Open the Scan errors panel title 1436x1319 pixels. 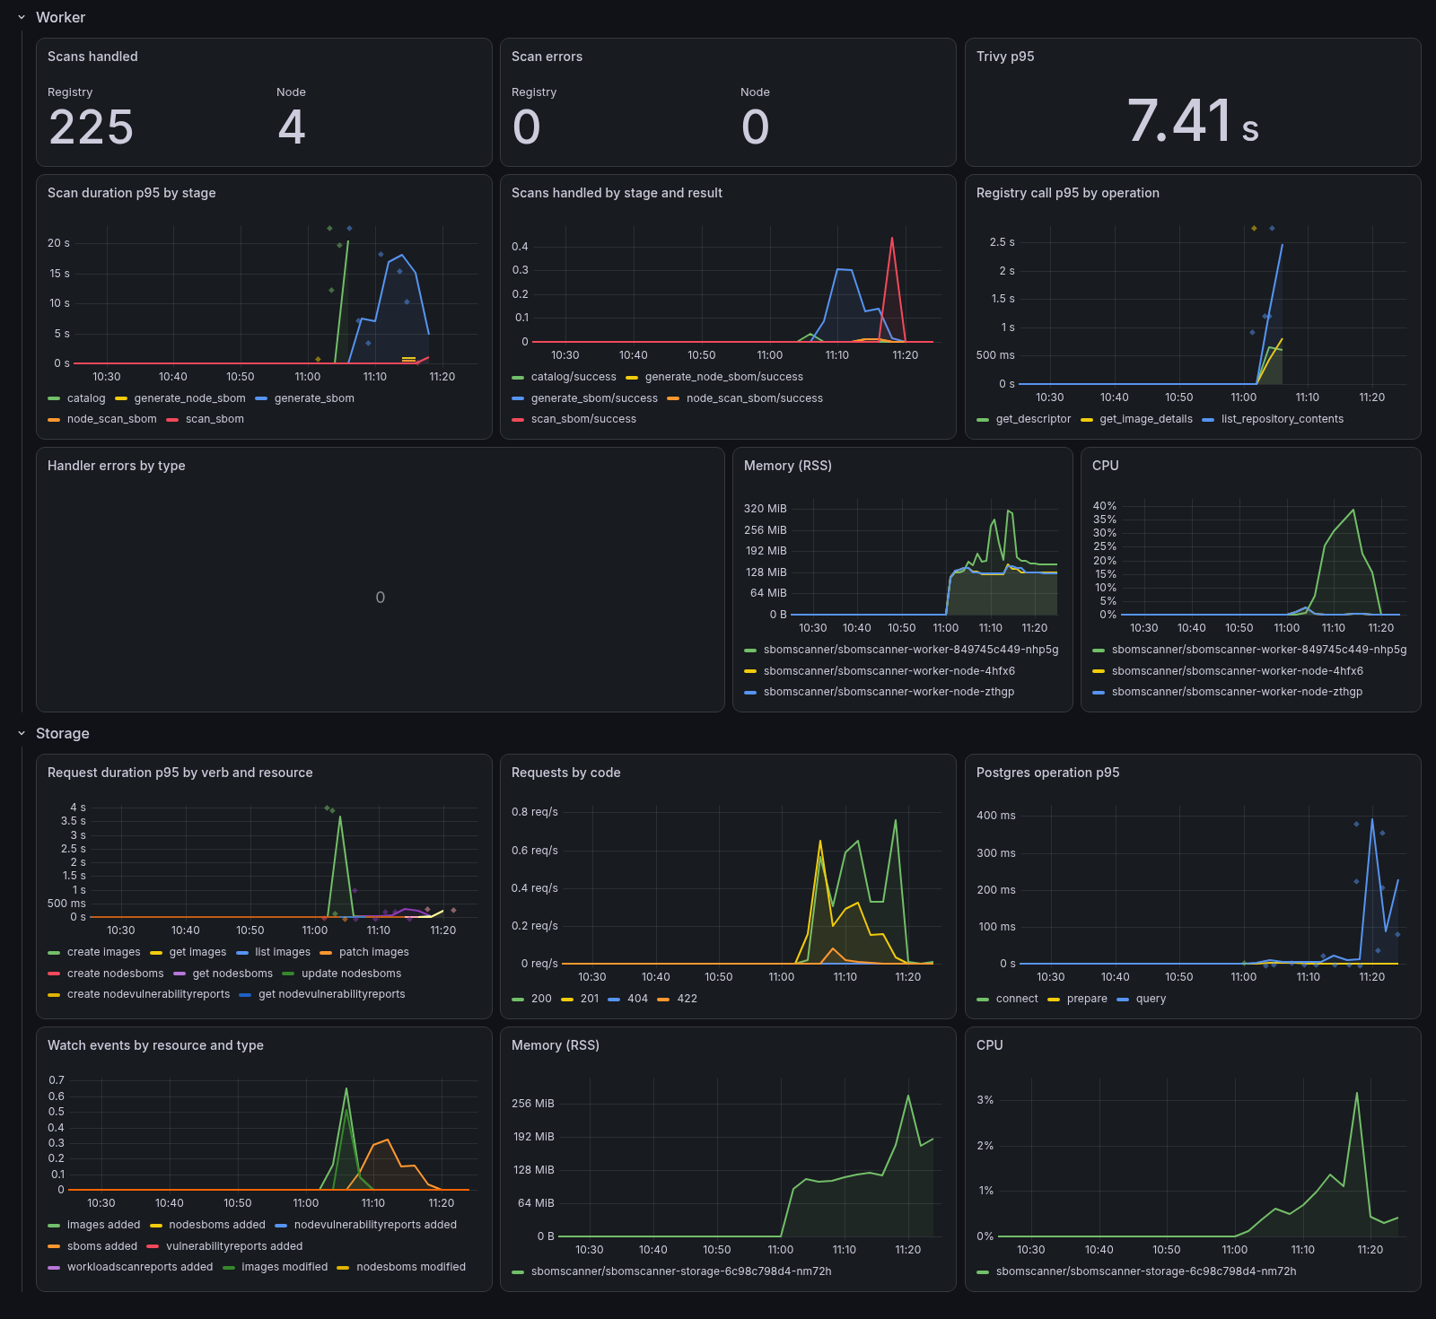point(547,57)
